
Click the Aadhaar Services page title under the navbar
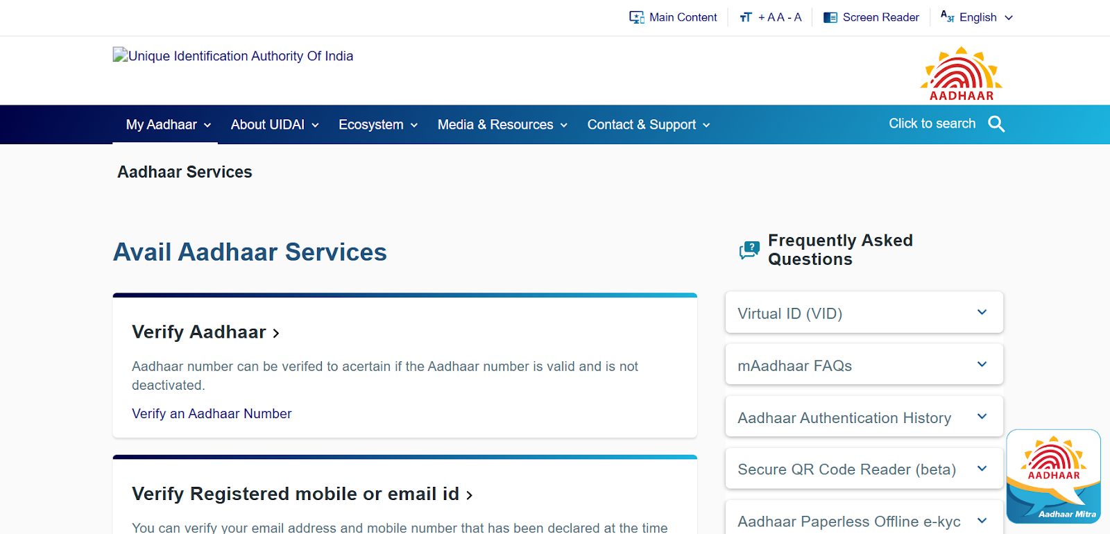(185, 172)
